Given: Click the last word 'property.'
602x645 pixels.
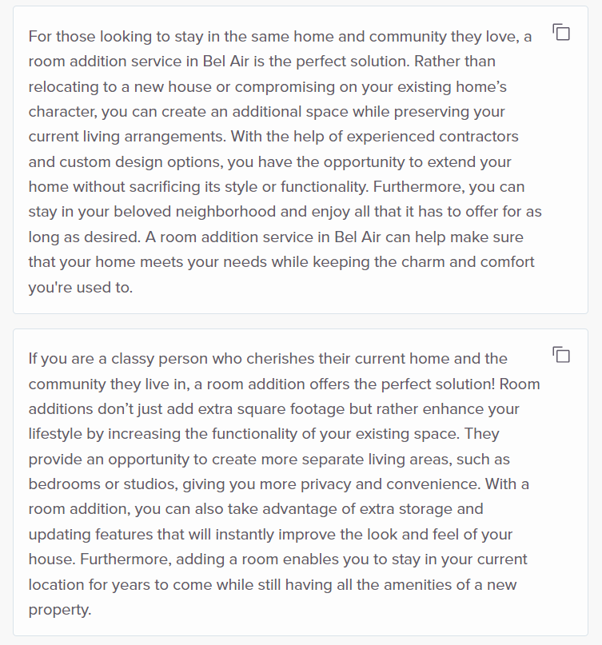Looking at the screenshot, I should (60, 609).
